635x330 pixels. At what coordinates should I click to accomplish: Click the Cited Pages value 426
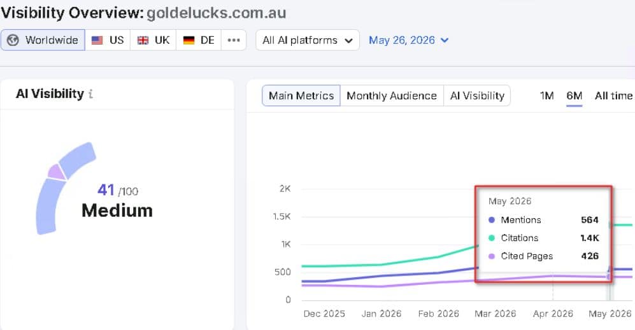(590, 256)
